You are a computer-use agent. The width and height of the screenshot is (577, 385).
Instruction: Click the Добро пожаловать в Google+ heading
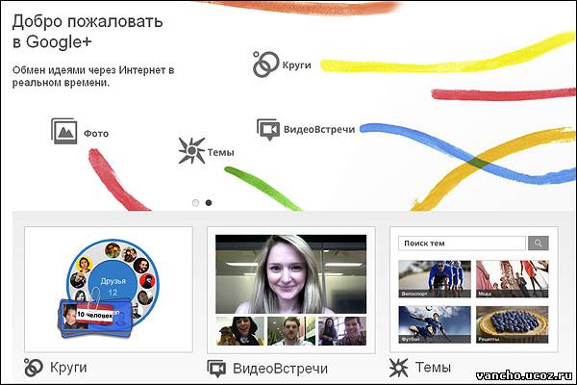pos(88,32)
